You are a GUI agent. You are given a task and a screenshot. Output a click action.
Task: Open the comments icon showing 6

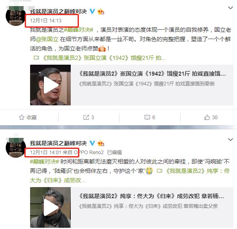pos(147,118)
